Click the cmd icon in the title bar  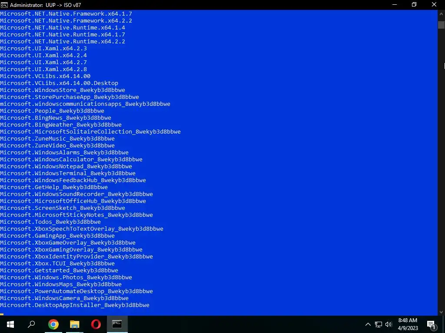[4, 5]
